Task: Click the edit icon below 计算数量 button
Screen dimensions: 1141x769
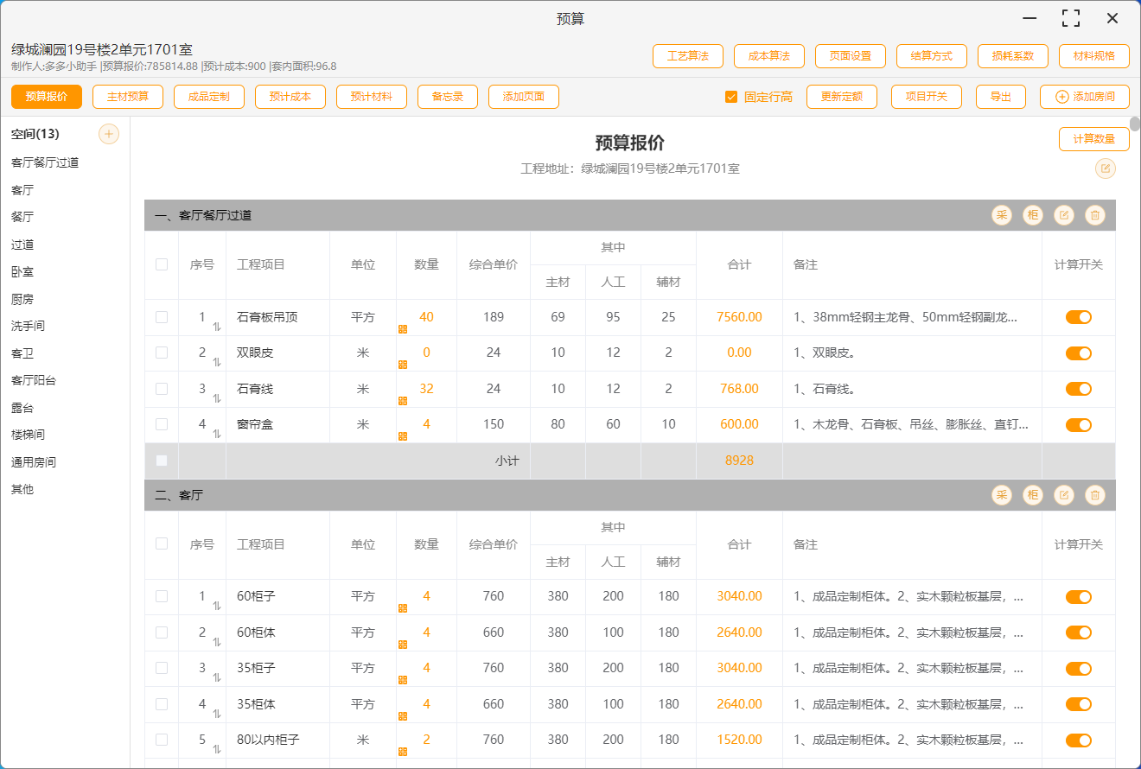Action: (1105, 168)
